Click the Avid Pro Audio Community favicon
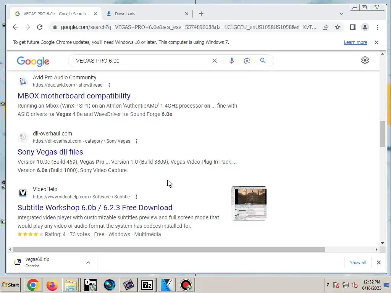The height and width of the screenshot is (293, 391). pos(23,81)
